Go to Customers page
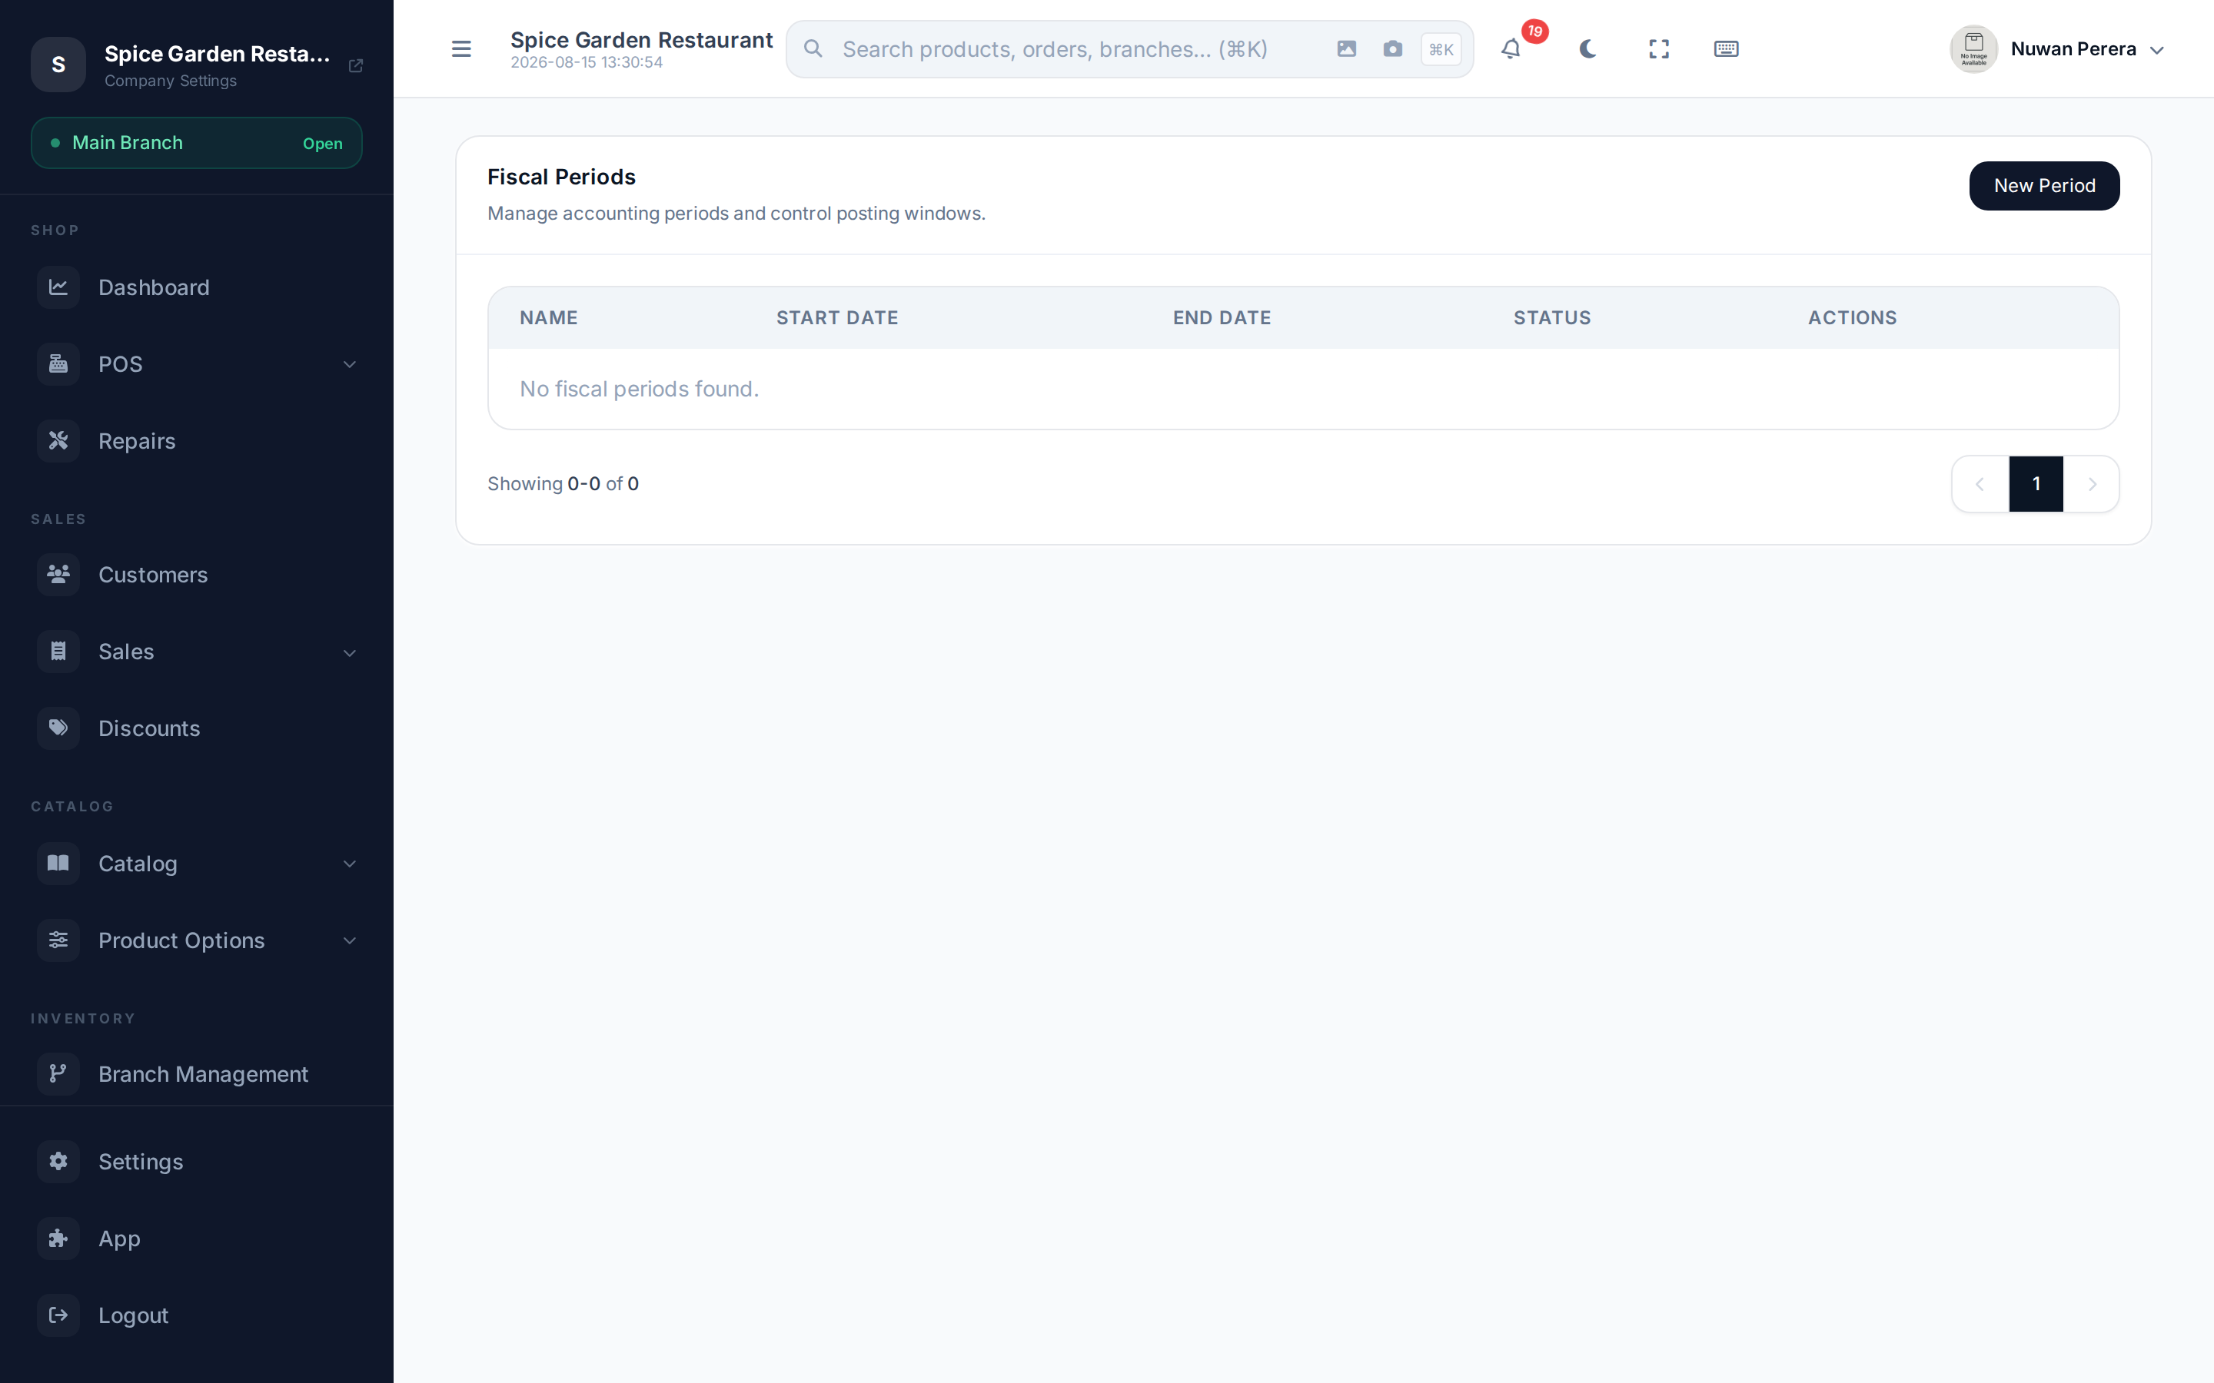The image size is (2214, 1383). click(197, 575)
